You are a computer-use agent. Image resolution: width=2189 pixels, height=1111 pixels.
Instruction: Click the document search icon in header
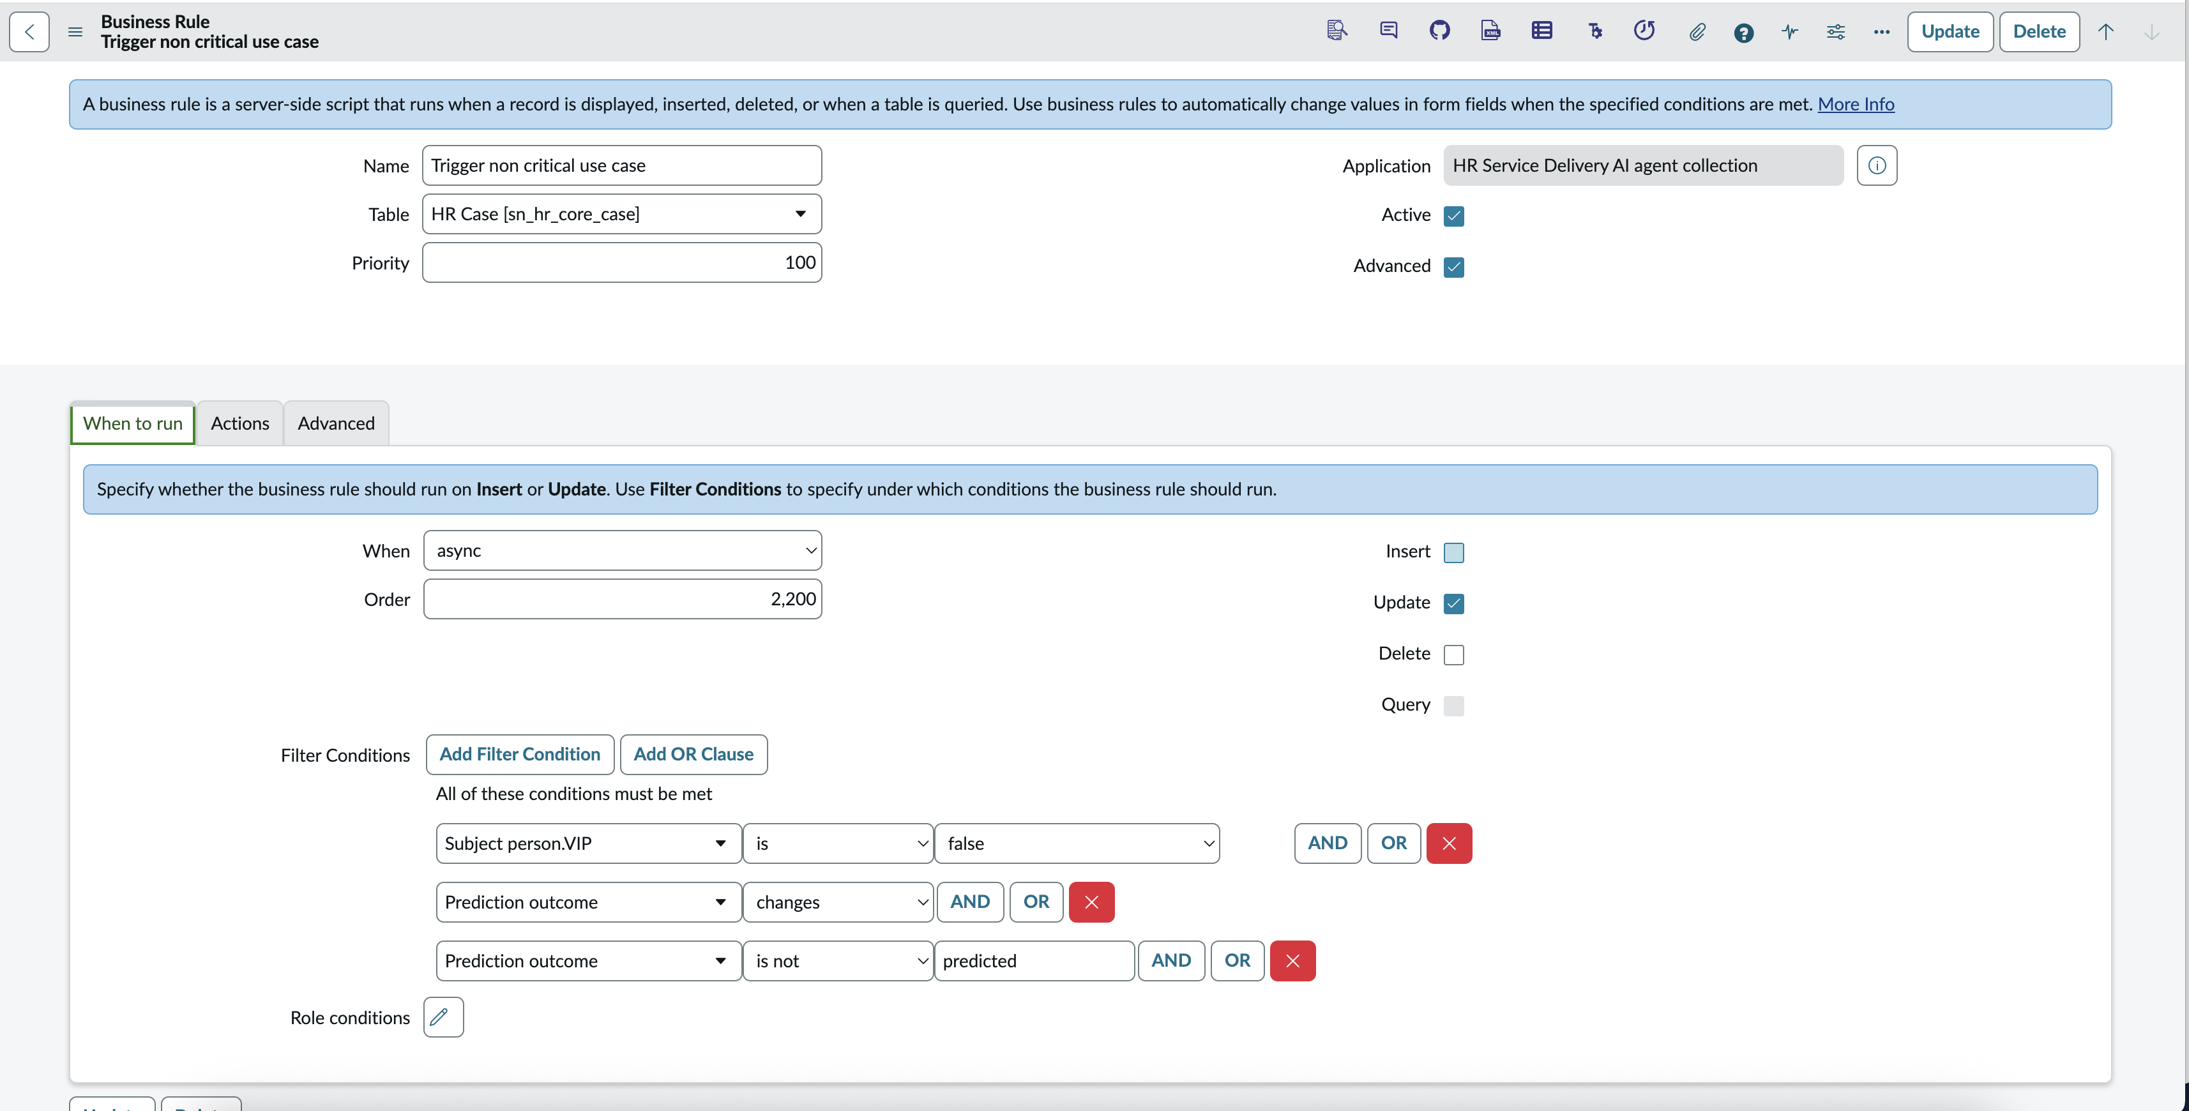click(1337, 31)
